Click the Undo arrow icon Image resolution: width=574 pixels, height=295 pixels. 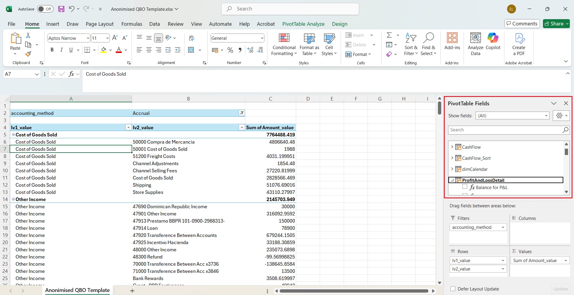pyautogui.click(x=71, y=9)
